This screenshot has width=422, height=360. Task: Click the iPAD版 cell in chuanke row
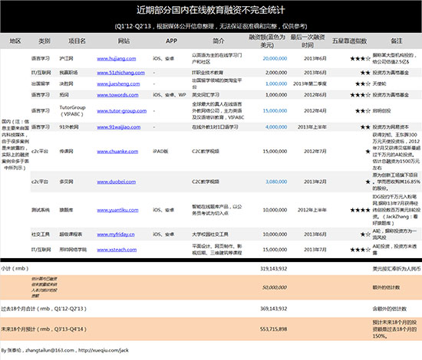(160, 152)
